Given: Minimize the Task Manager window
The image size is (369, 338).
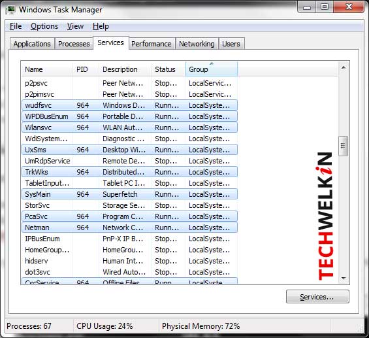Looking at the screenshot, I should coord(306,7).
